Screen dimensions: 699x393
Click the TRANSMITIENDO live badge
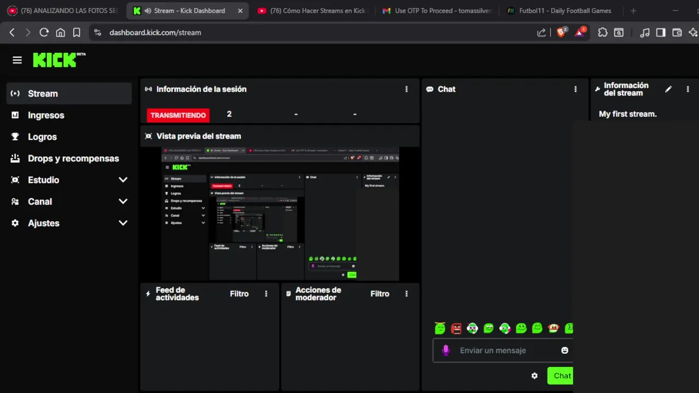click(x=178, y=115)
